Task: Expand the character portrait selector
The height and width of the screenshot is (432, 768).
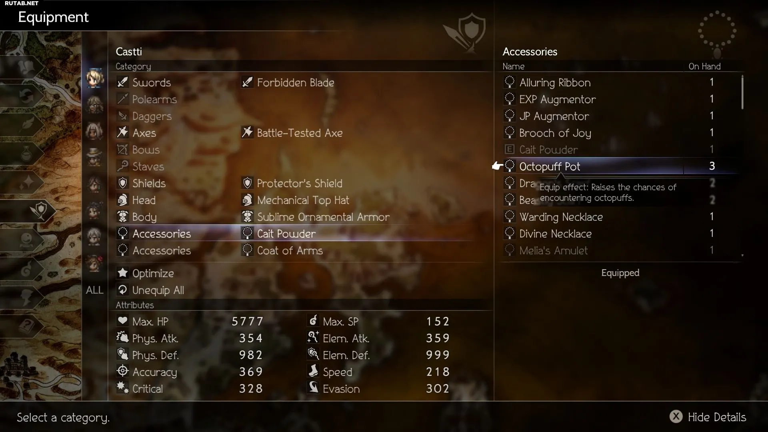Action: [x=94, y=290]
